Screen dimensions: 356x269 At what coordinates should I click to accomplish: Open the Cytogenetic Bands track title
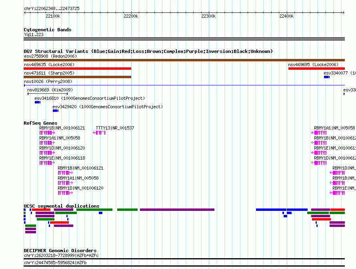point(48,30)
